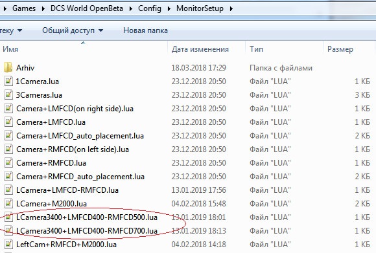Select the 3Cameras.lua file icon
This screenshot has height=253, width=376.
[x=8, y=94]
